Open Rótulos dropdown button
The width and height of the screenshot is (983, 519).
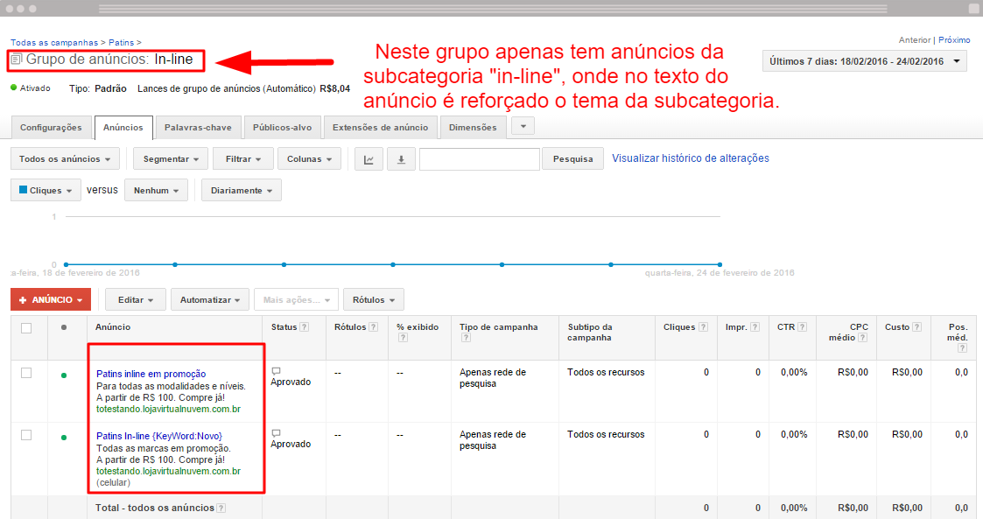(x=374, y=299)
